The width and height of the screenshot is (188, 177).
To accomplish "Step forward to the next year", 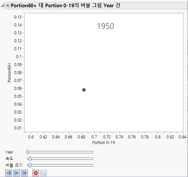I will tap(24, 173).
